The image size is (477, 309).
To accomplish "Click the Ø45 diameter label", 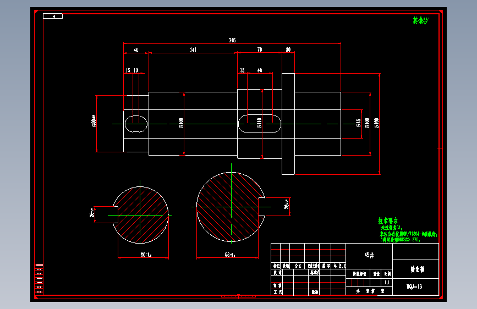I will [x=358, y=123].
